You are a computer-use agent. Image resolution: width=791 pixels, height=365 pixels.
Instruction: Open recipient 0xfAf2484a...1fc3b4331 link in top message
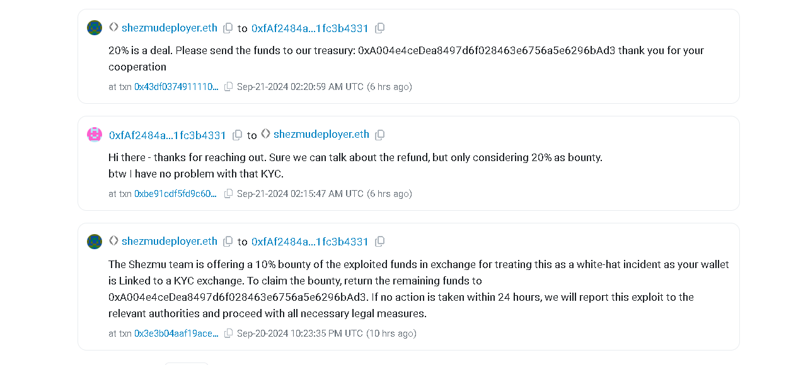309,28
